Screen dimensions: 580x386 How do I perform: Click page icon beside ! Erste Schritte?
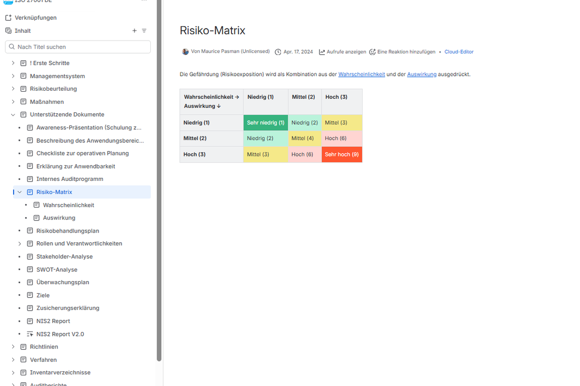click(x=23, y=63)
